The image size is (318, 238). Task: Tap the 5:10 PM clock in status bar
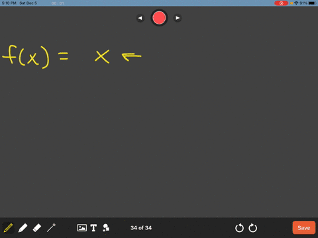click(x=9, y=3)
